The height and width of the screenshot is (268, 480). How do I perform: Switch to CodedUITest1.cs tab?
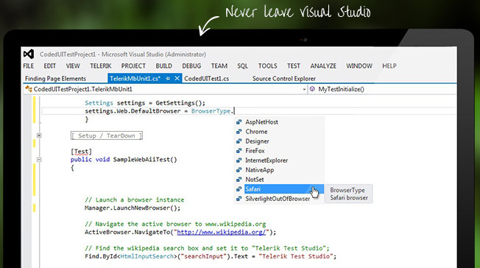tap(207, 79)
